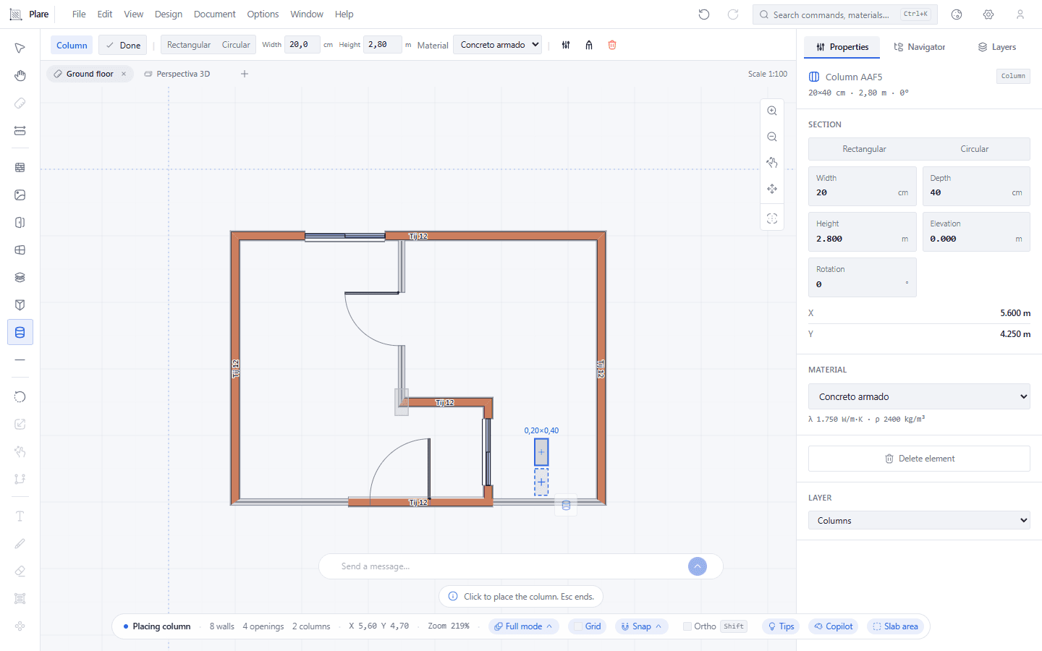The height and width of the screenshot is (651, 1042).
Task: Click the Delete element button
Action: (919, 459)
